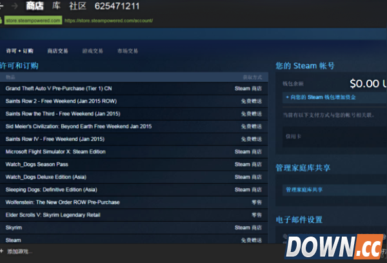Click the 信用卡 payment method box
387x263 pixels.
[335, 137]
